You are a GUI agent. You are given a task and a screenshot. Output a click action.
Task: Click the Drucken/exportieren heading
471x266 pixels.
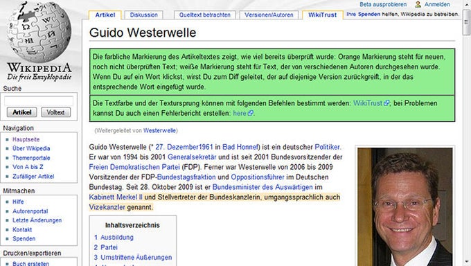pos(32,253)
